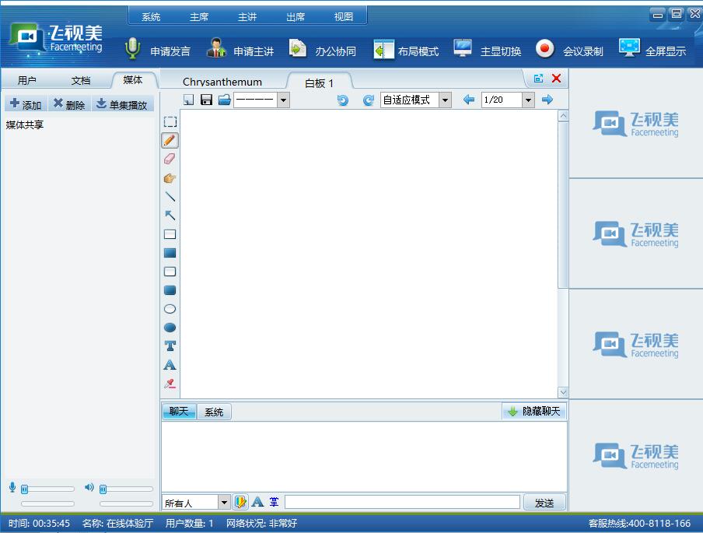Click the save floppy disk icon

pos(206,100)
